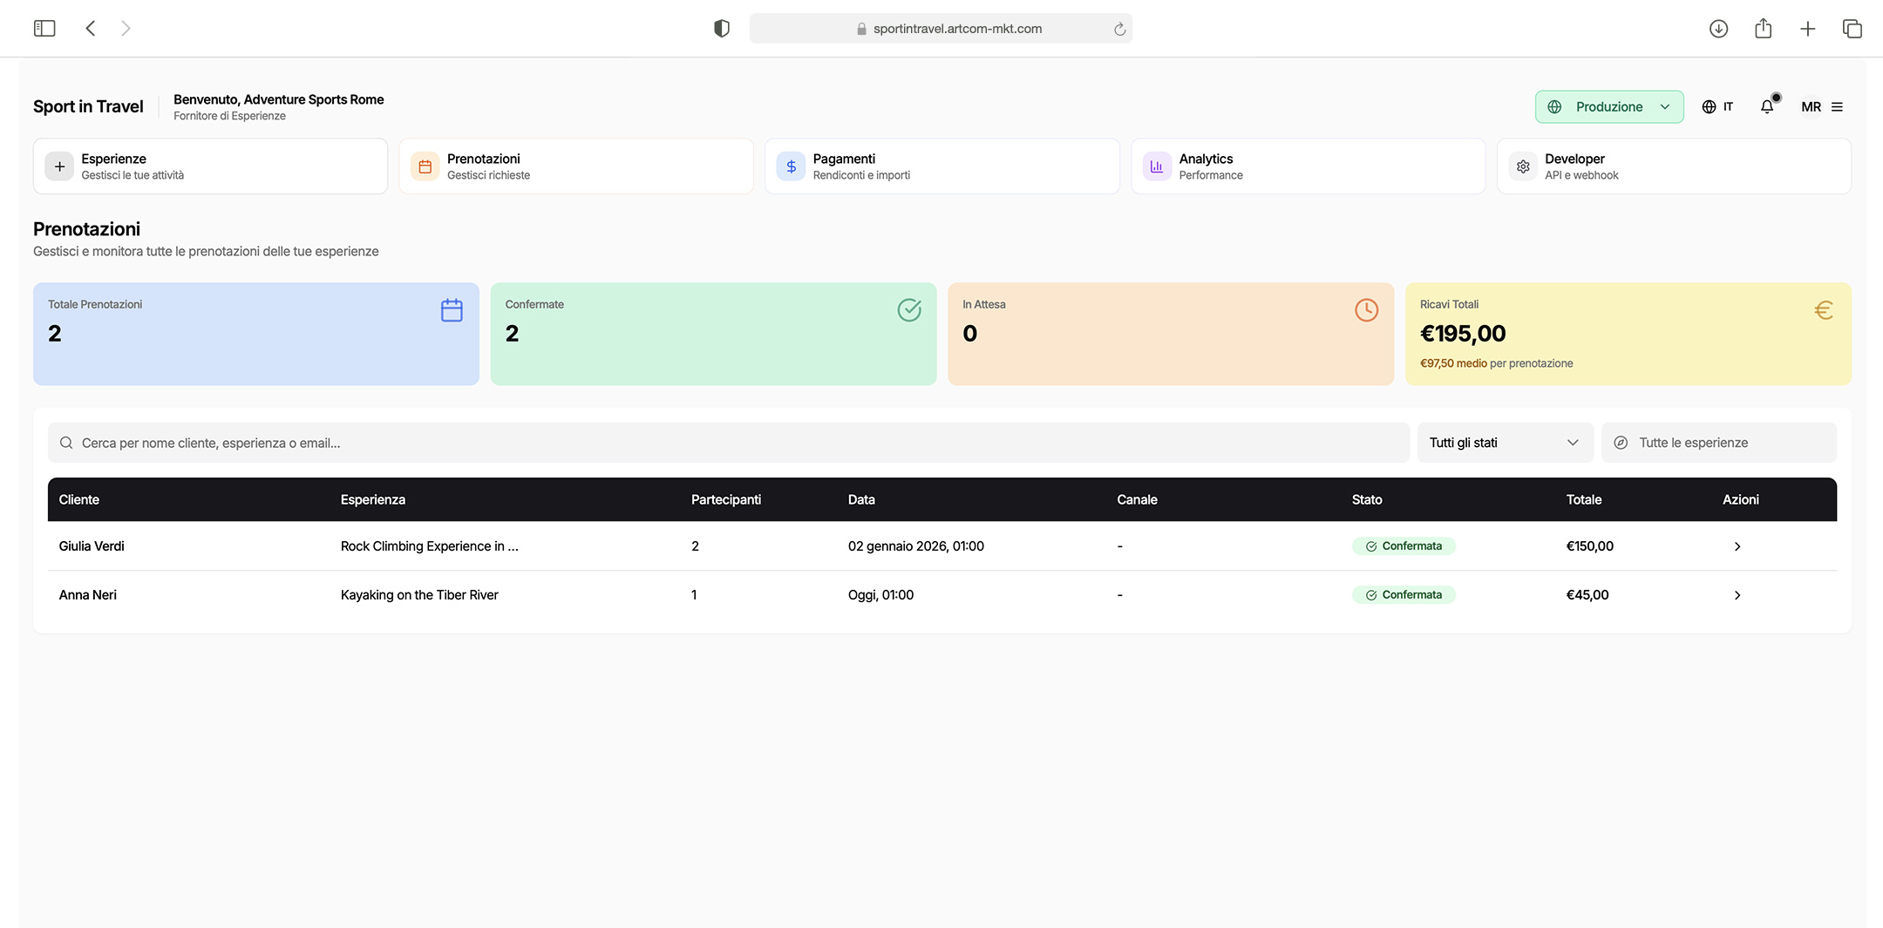Open the Analytics Performance tab
The height and width of the screenshot is (928, 1883).
tap(1308, 166)
